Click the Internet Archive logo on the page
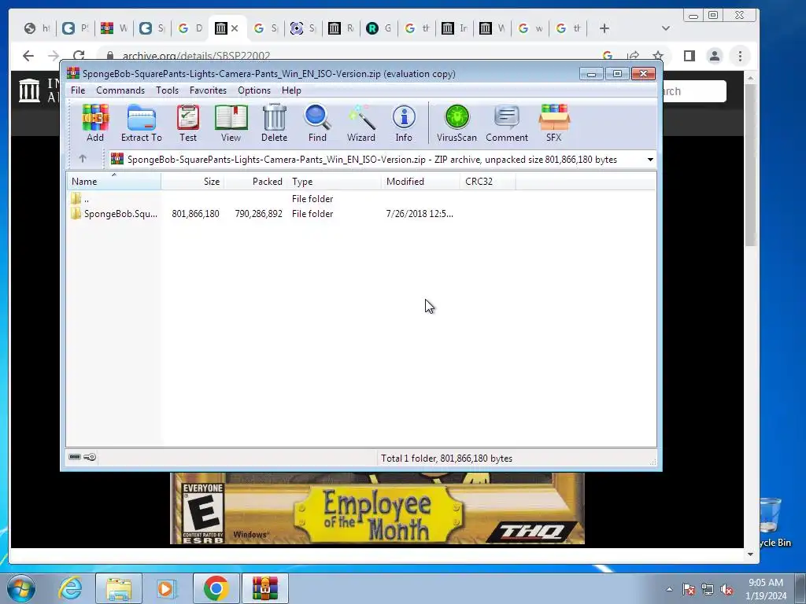The width and height of the screenshot is (806, 604). [x=29, y=90]
